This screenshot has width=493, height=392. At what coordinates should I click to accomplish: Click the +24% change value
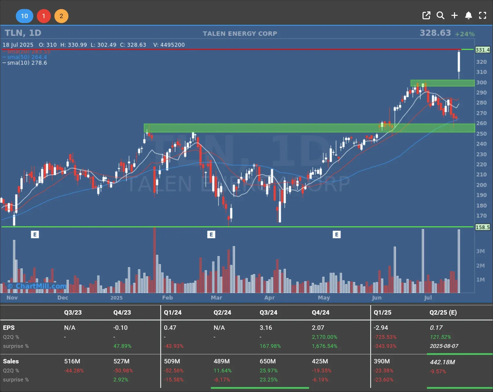[x=465, y=34]
